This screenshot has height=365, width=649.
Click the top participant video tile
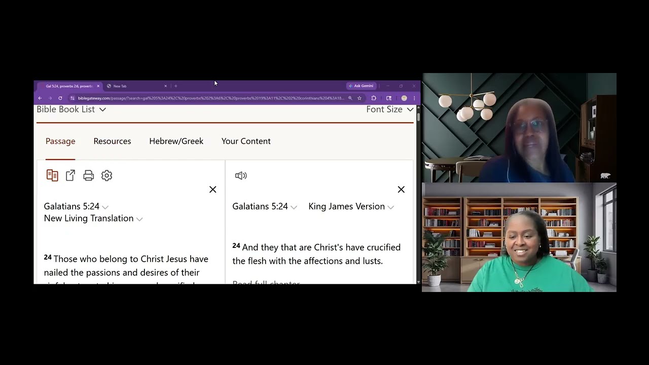(x=519, y=128)
